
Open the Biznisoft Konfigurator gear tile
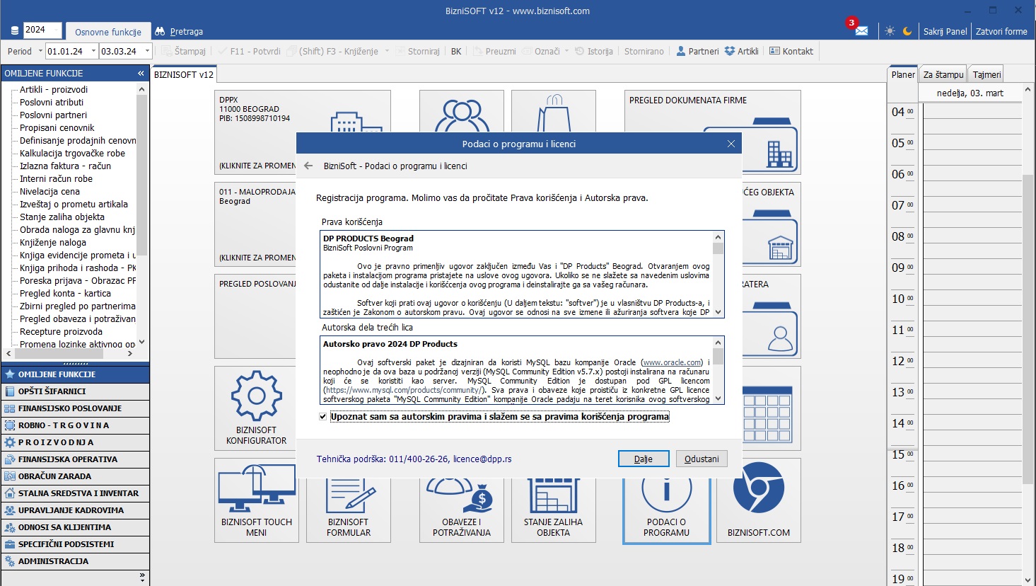(257, 408)
